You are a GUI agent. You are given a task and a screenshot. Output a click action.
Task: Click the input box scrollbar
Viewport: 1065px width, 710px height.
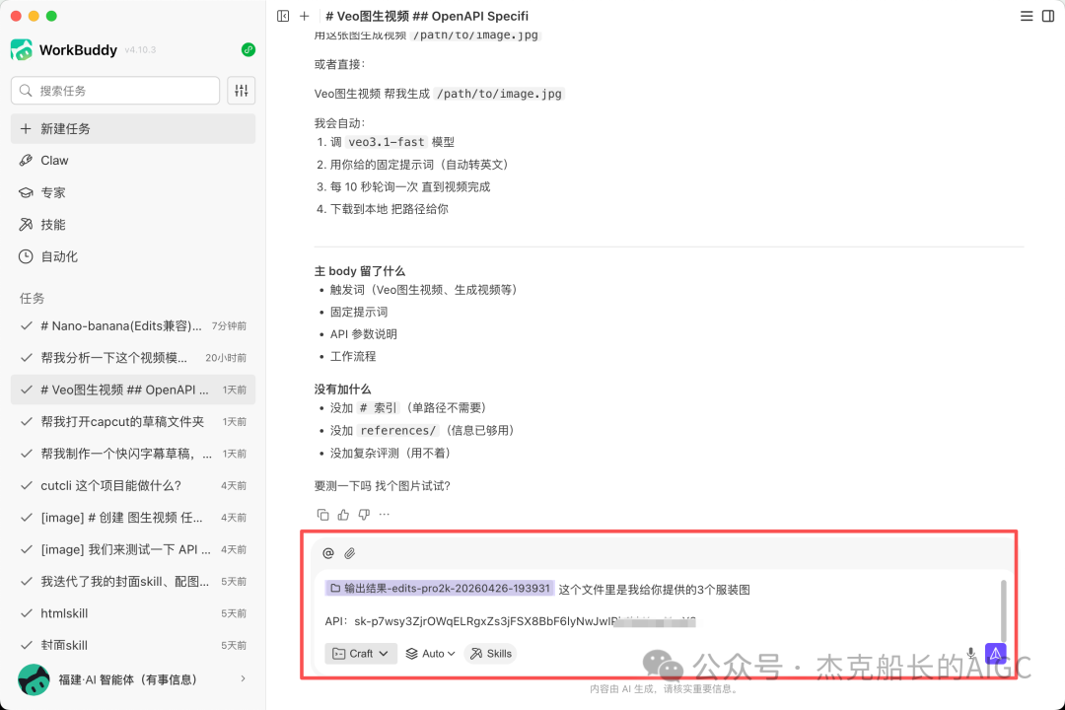coord(1003,611)
